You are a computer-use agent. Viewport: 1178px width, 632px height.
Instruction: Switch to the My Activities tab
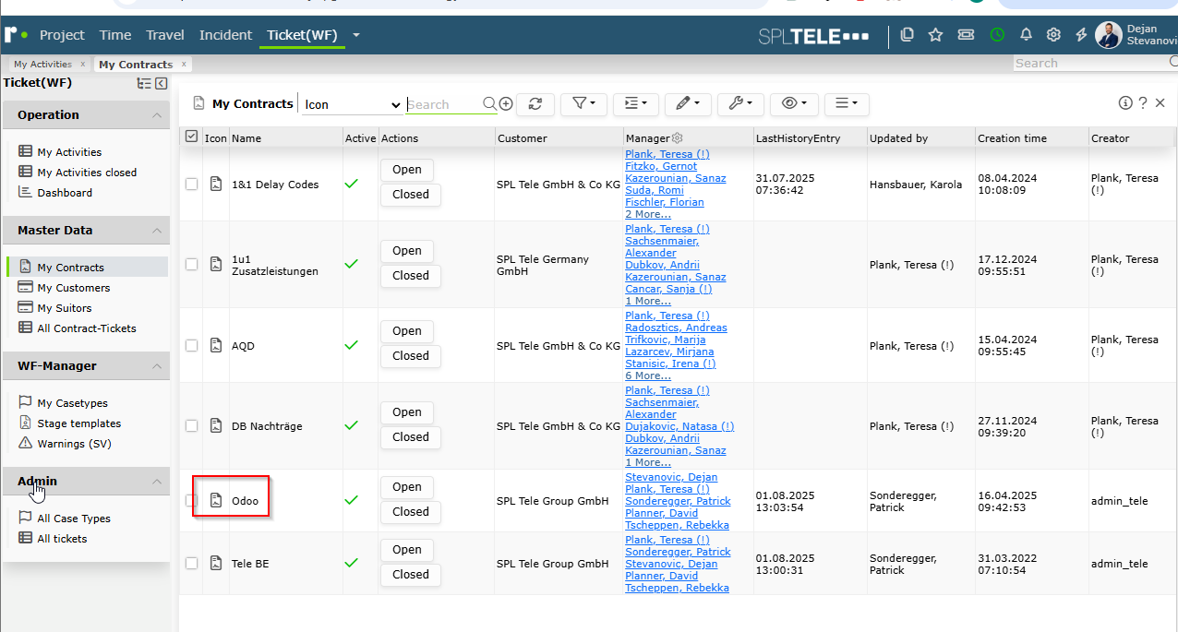pyautogui.click(x=42, y=65)
